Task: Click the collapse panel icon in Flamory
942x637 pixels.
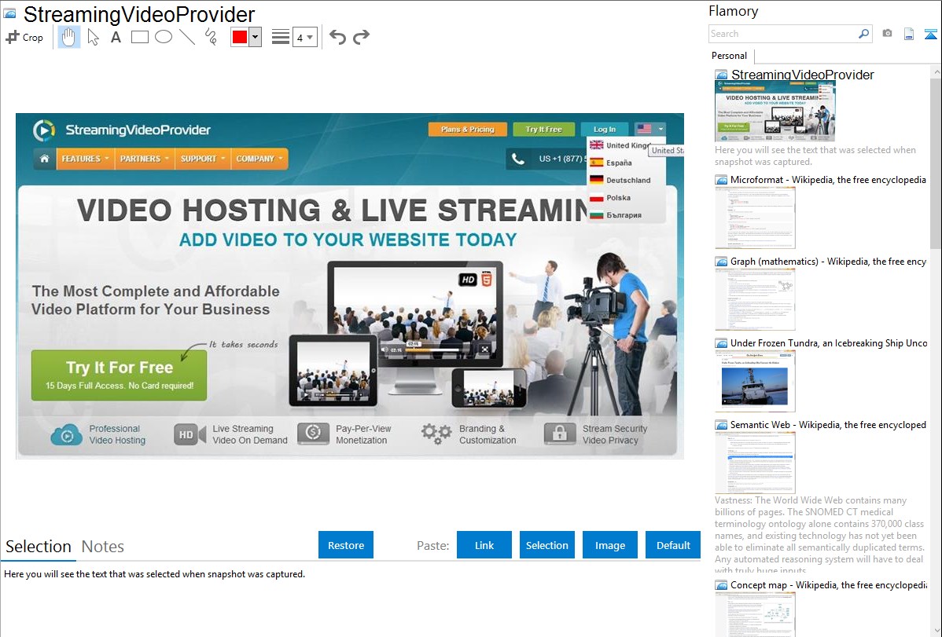Action: click(x=930, y=34)
